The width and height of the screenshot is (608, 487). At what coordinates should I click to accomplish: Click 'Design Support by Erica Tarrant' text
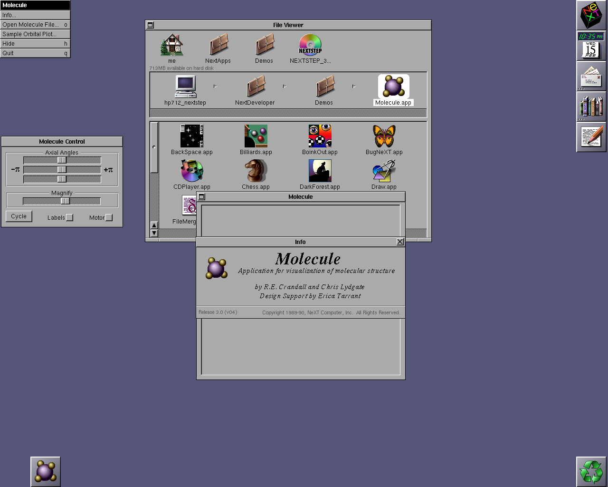[x=310, y=296]
